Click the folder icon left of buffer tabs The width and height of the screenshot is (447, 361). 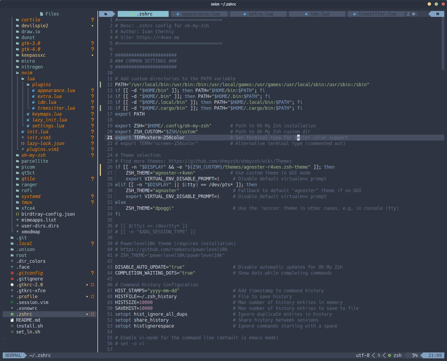click(x=106, y=14)
